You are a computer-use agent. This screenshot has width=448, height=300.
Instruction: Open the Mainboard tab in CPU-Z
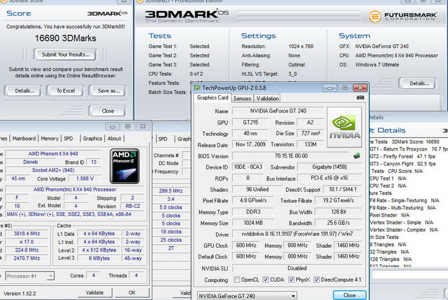tap(24, 138)
